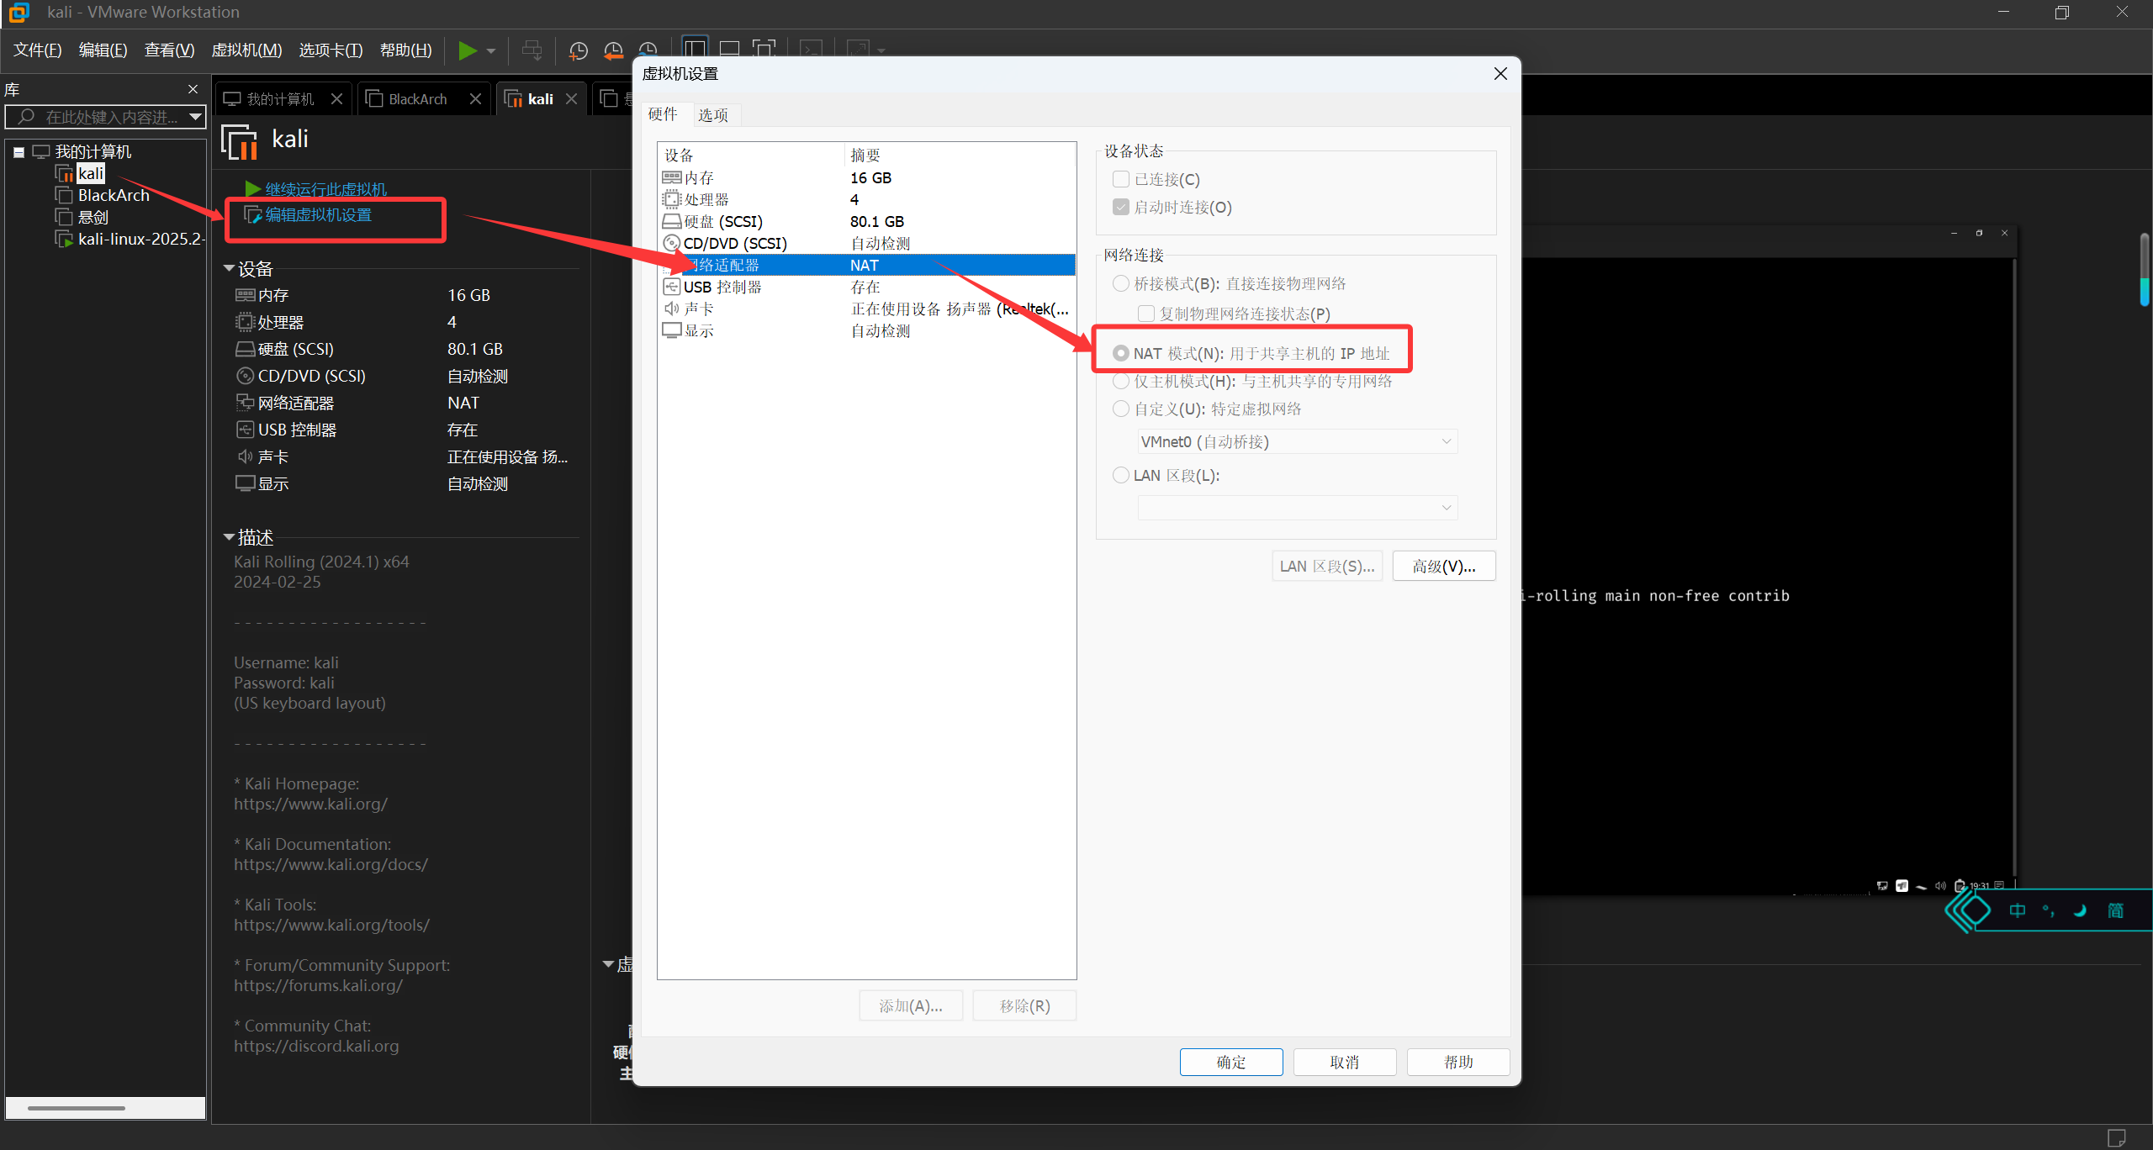Screen dimensions: 2153x1150
Task: Toggle the 启动时连接 checkbox
Action: (1120, 208)
